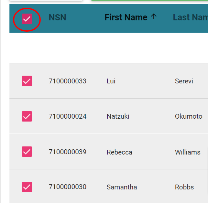This screenshot has width=208, height=203.
Task: Uncheck Rebecca Williams row checkbox
Action: coord(27,151)
